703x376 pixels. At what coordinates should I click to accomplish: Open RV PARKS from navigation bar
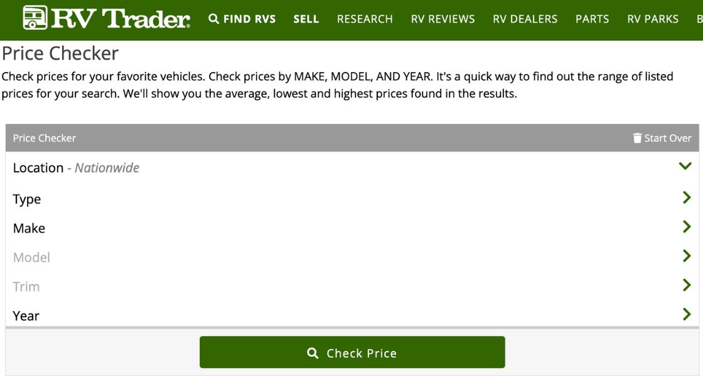point(653,19)
